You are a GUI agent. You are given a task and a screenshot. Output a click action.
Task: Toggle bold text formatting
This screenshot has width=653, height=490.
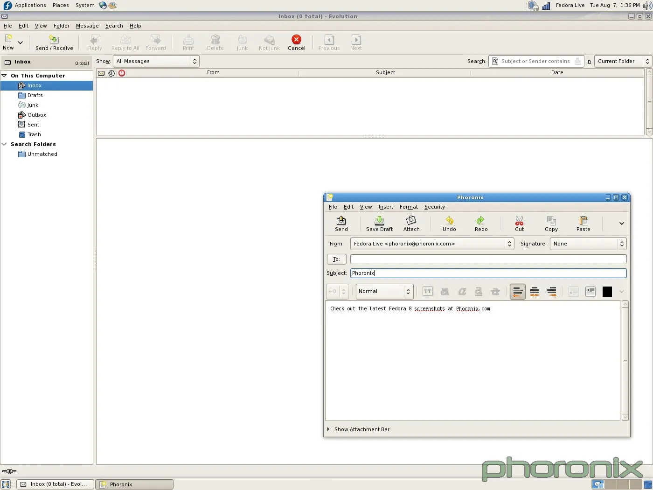click(x=445, y=291)
